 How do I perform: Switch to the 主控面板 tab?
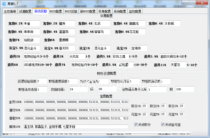coord(10,11)
